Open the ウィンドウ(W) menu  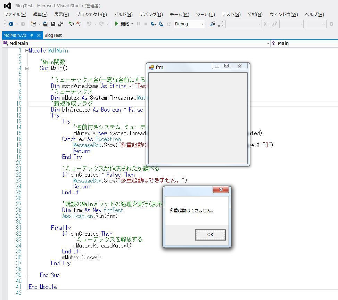click(x=284, y=15)
